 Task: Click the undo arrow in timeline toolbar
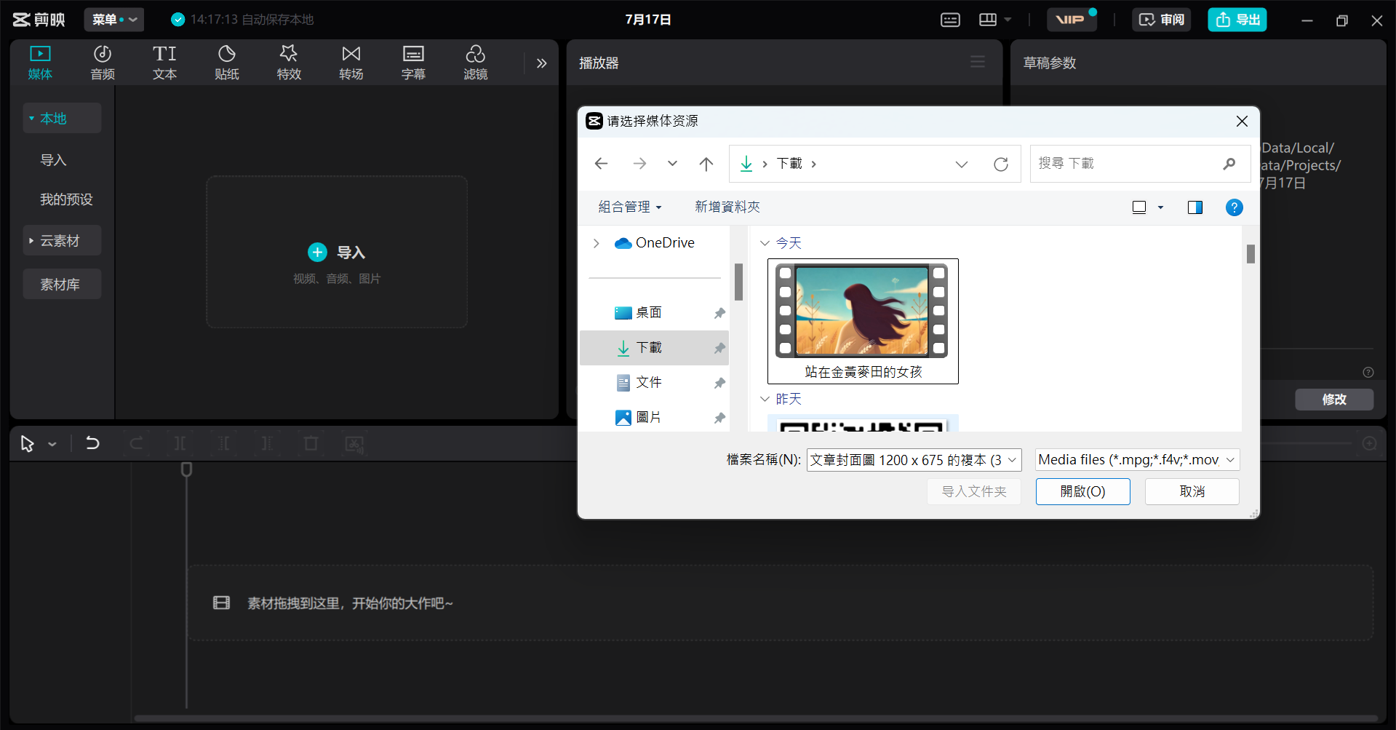(92, 443)
